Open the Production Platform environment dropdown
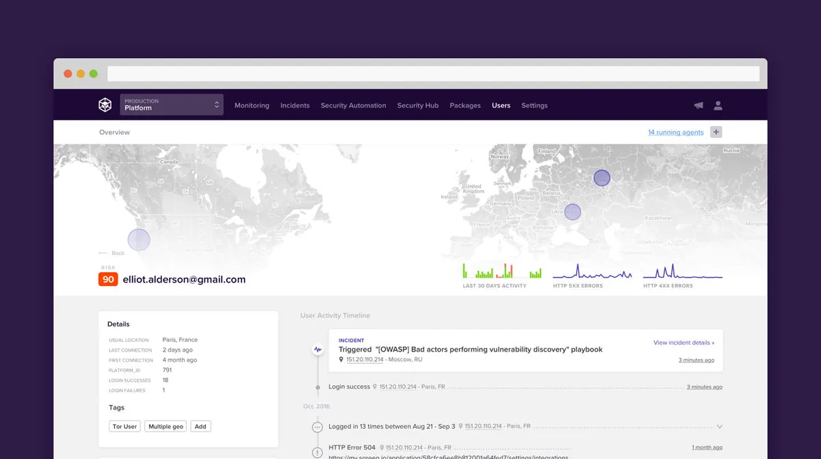The height and width of the screenshot is (459, 821). point(171,105)
